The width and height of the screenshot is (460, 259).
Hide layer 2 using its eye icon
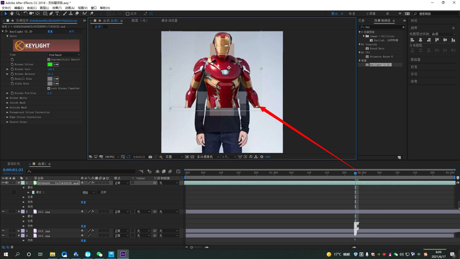point(3,212)
